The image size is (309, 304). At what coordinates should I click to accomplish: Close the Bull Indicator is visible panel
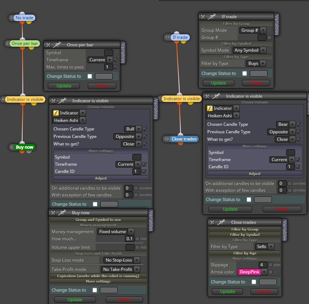(x=54, y=101)
